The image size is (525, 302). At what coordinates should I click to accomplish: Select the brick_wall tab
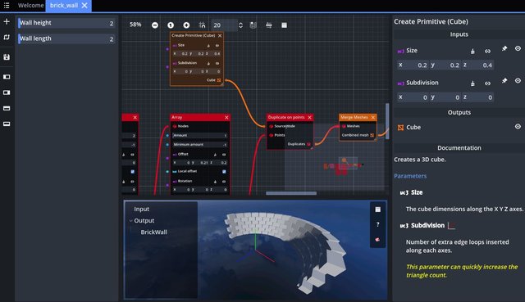pos(64,6)
